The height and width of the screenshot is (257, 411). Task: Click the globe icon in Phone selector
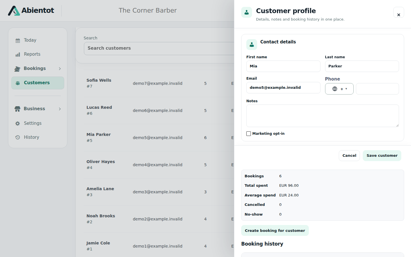(335, 89)
